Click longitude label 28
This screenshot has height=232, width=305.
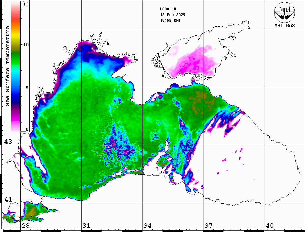[x=26, y=226]
